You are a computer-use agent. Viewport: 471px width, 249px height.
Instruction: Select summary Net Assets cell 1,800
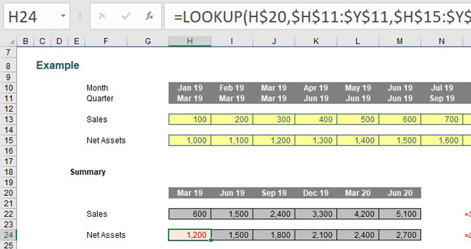[274, 235]
